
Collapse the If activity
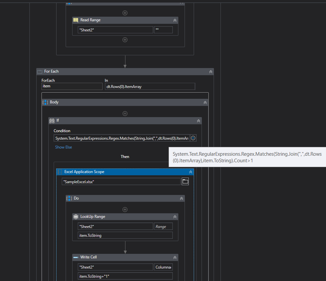point(198,121)
